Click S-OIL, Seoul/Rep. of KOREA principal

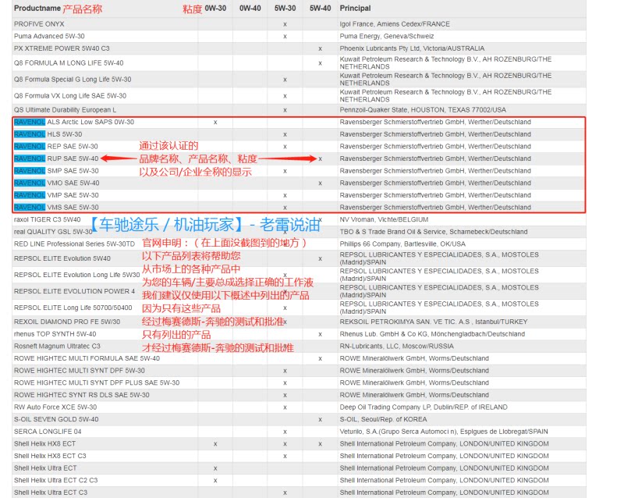(383, 419)
